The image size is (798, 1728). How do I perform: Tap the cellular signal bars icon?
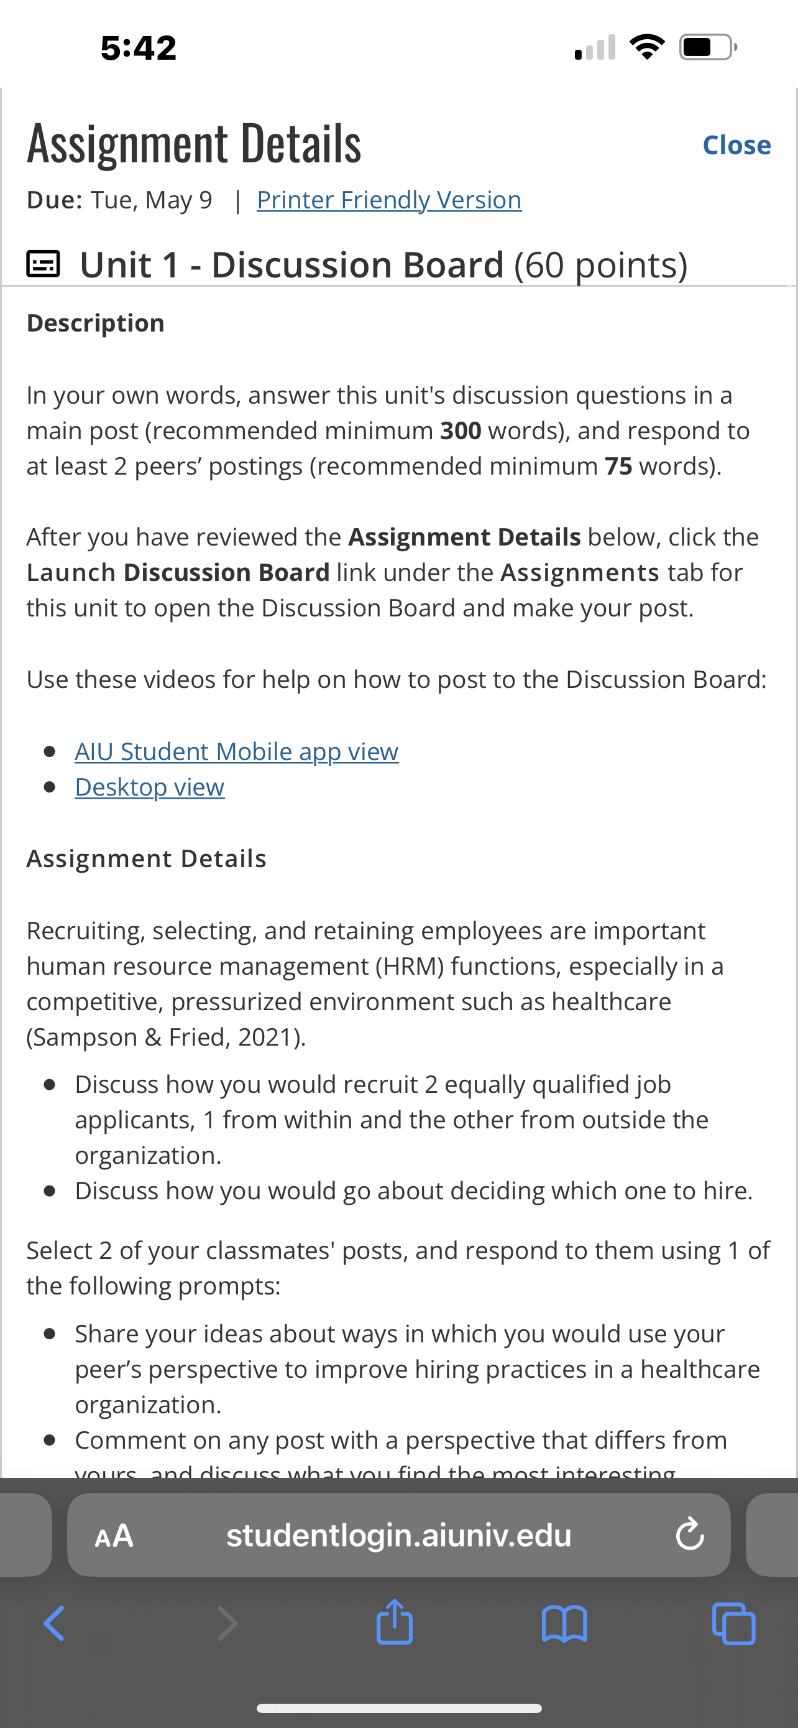pos(595,47)
